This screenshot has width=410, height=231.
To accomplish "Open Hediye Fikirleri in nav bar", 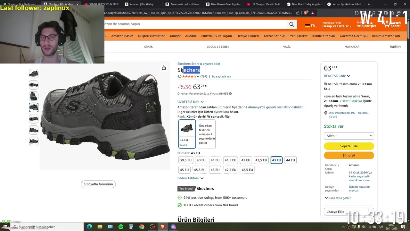I will [248, 36].
